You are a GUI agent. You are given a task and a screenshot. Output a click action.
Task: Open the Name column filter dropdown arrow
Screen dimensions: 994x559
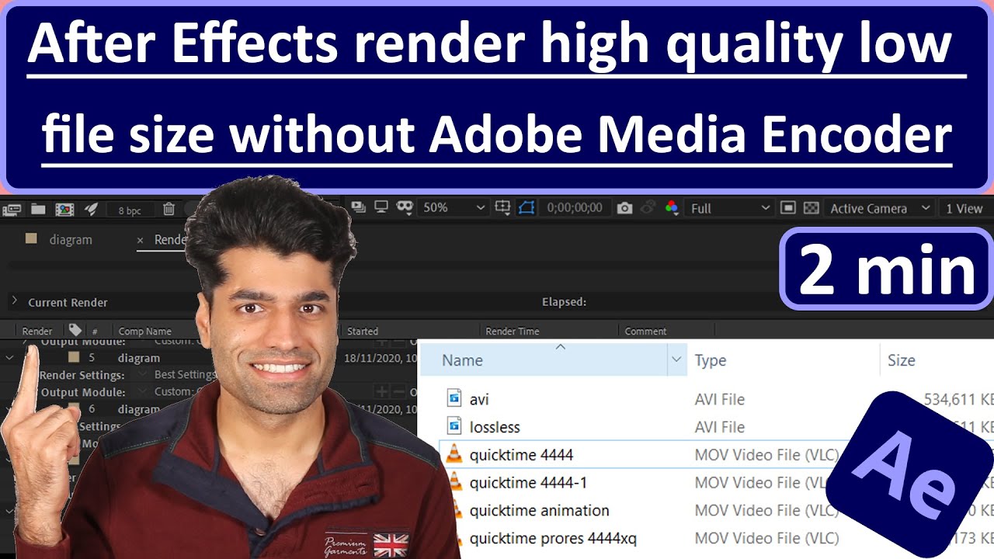pyautogui.click(x=676, y=360)
